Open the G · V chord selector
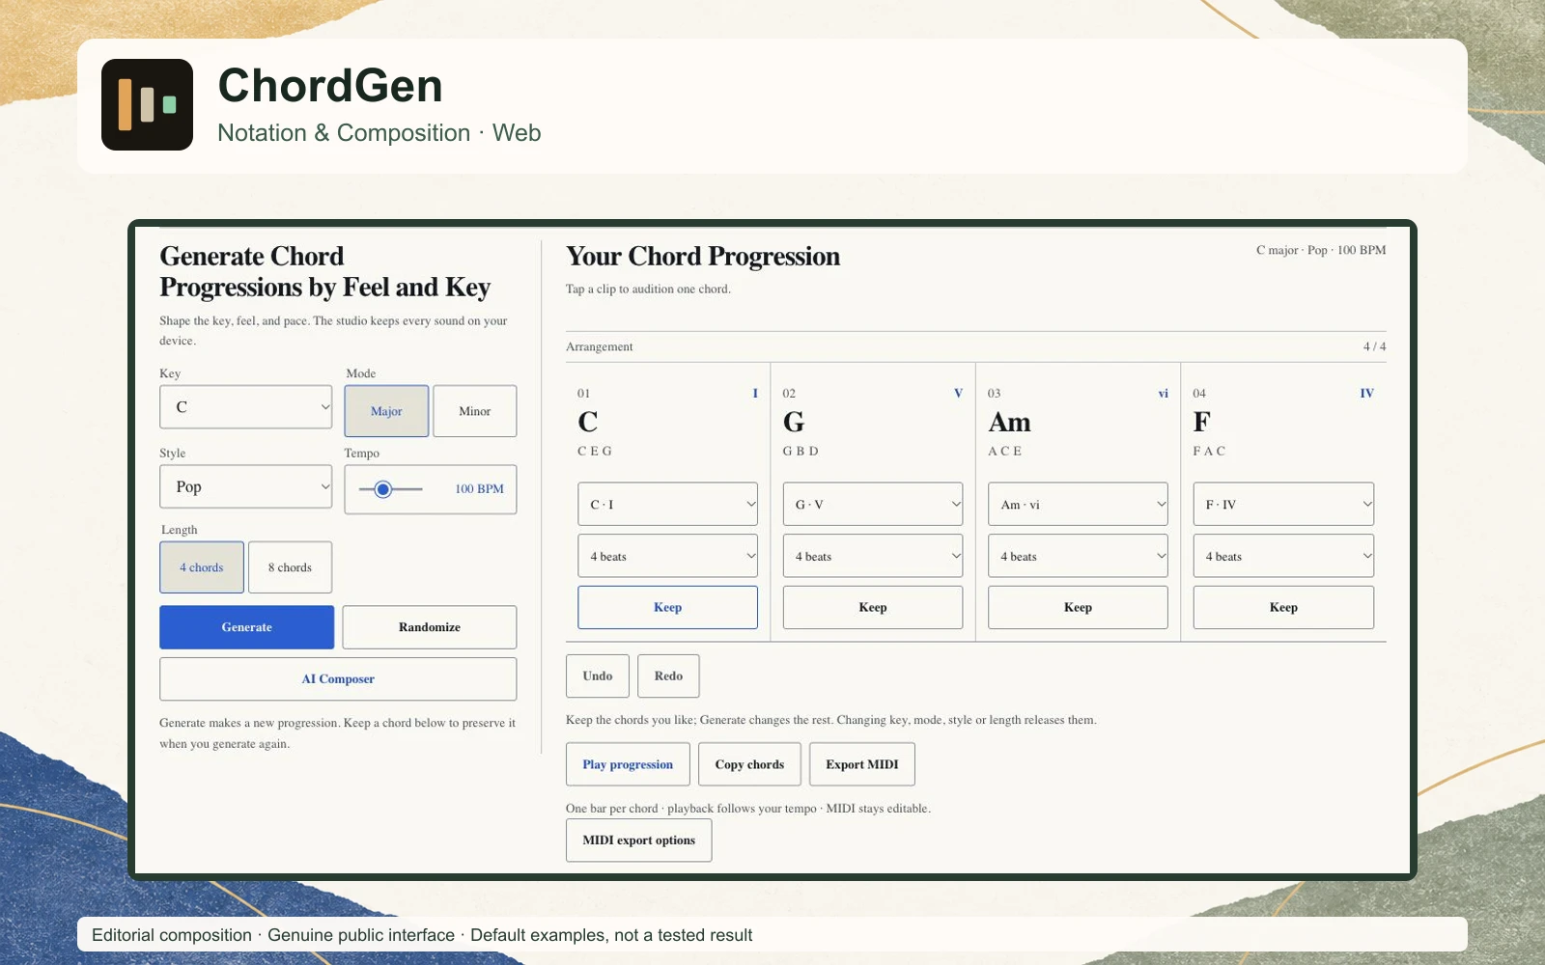Screen dimensions: 1545x965 click(873, 504)
